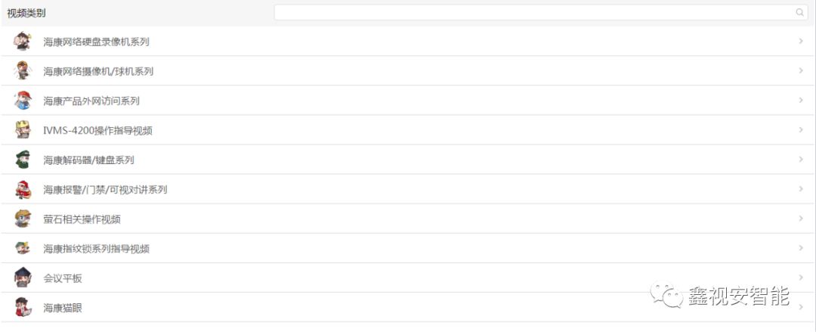Click avatar icon beside 海康网络摄像机/球机系列
This screenshot has width=816, height=332.
23,71
